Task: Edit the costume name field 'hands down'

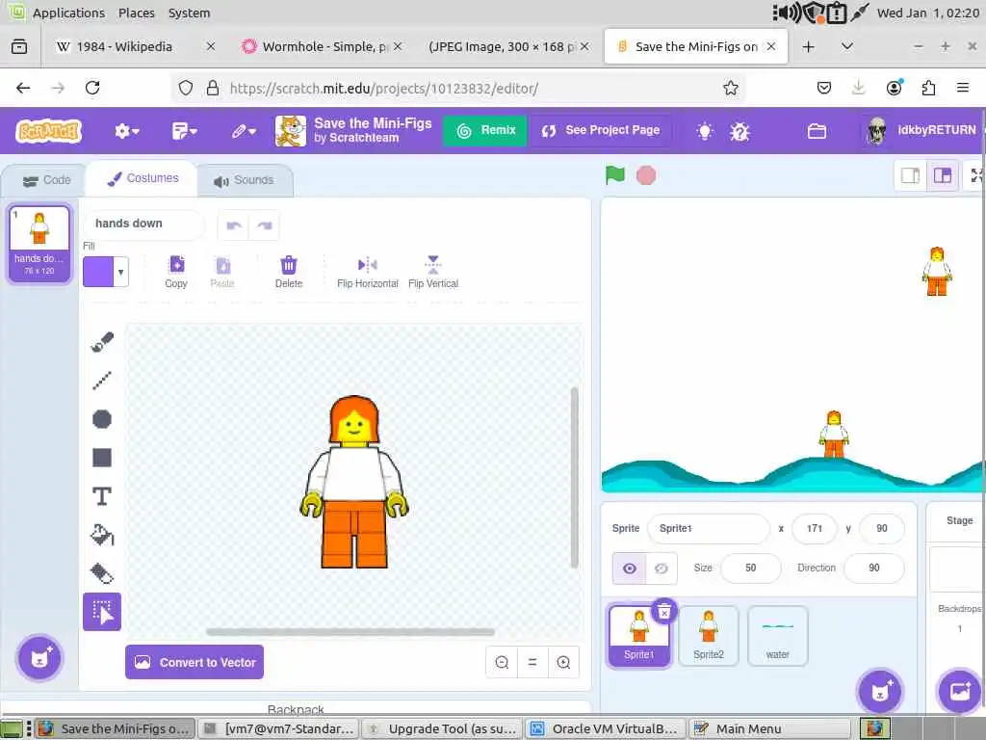Action: tap(144, 224)
